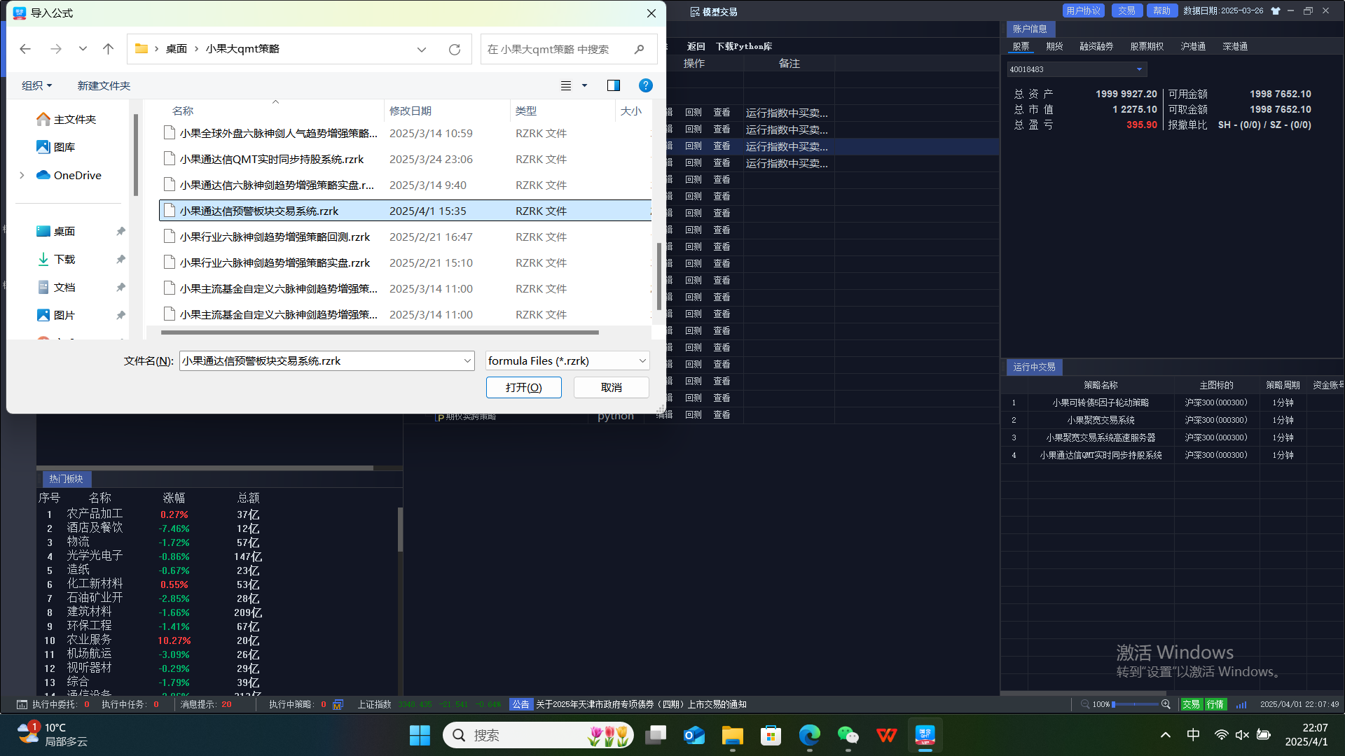
Task: Expand the OneDrive tree node
Action: tap(22, 175)
